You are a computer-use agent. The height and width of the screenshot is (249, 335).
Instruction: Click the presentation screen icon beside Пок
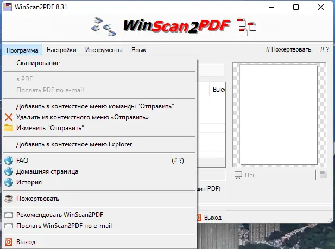[238, 175]
